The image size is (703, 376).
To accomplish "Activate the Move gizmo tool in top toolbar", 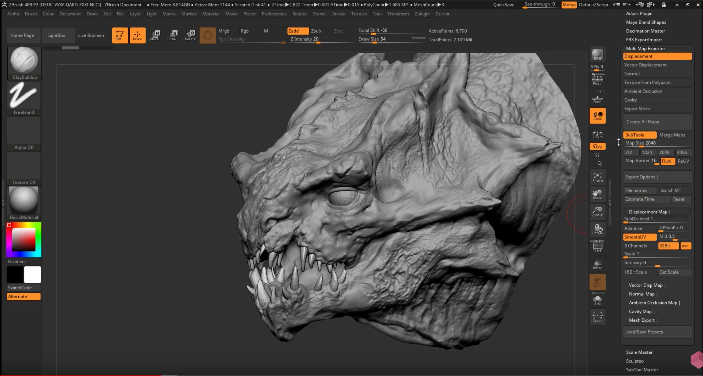I will 155,35.
